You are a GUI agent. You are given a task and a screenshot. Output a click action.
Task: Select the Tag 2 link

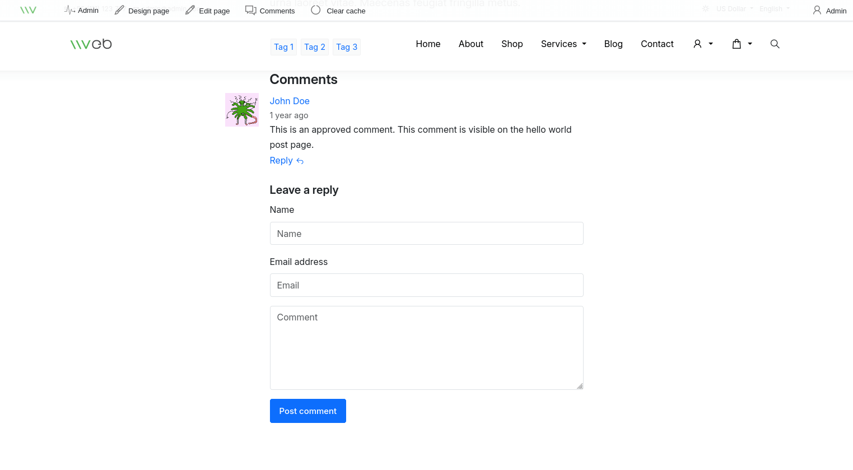click(x=315, y=47)
